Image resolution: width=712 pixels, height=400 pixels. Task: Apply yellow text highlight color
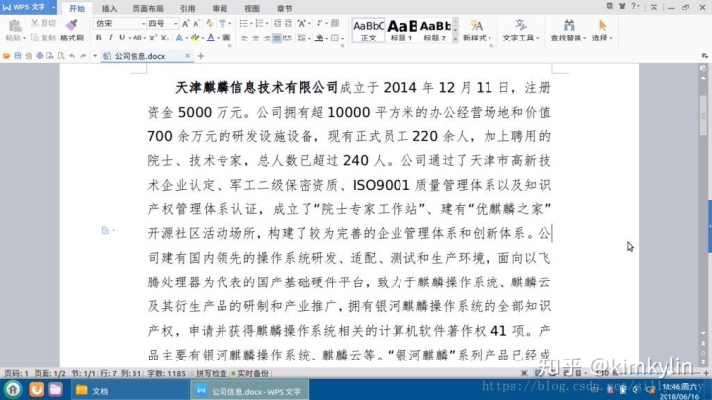pyautogui.click(x=195, y=38)
